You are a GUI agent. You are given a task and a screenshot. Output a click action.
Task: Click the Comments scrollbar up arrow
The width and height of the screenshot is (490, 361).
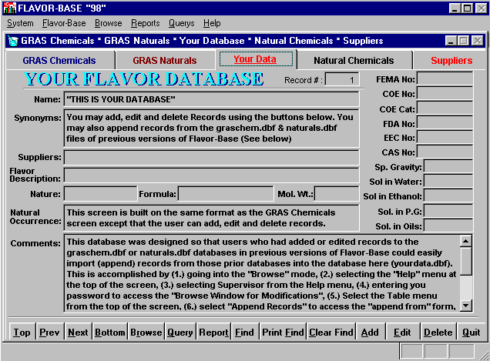(465, 241)
